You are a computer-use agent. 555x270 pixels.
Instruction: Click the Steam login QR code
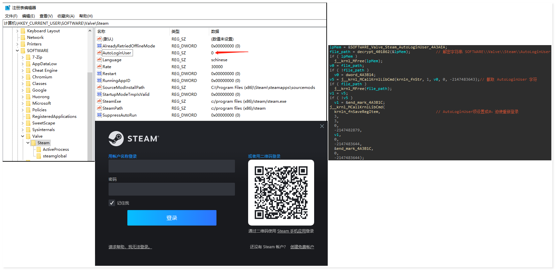coord(281,193)
